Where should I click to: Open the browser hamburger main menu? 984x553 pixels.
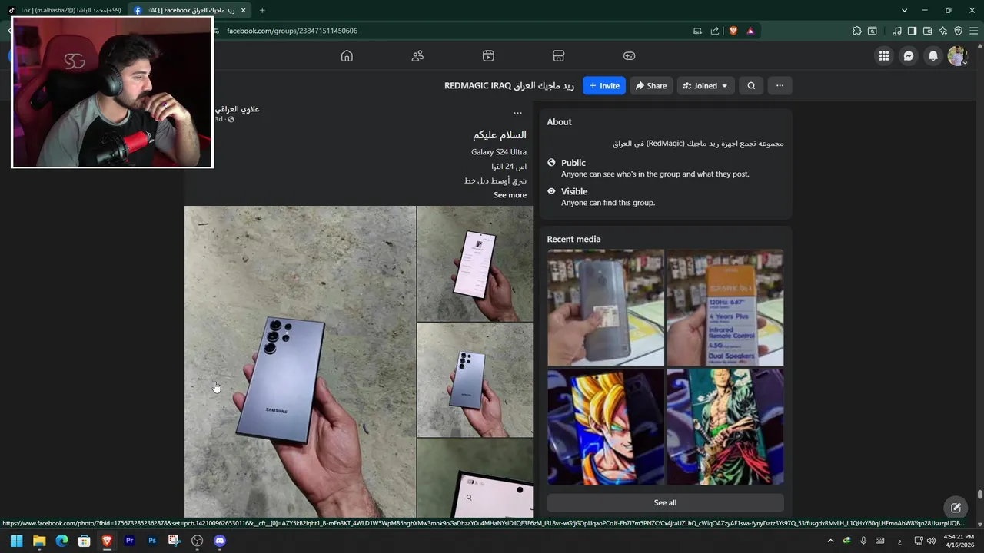(x=974, y=31)
